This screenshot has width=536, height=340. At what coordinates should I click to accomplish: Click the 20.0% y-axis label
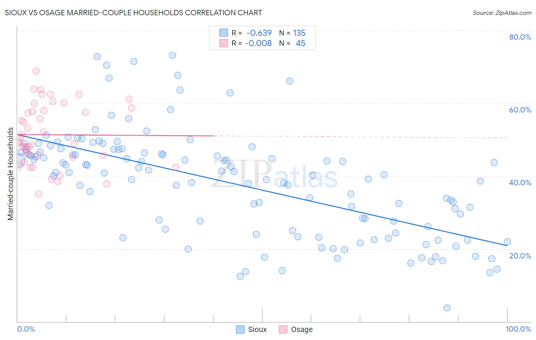[x=520, y=255]
